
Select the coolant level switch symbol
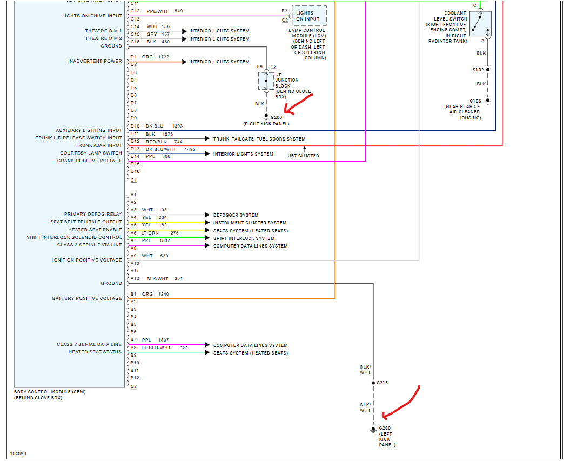pyautogui.click(x=480, y=24)
